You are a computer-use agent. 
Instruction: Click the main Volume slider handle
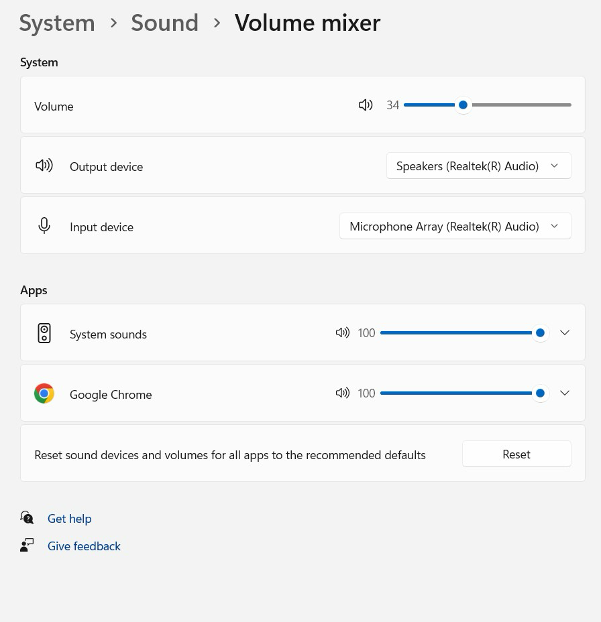pos(463,105)
